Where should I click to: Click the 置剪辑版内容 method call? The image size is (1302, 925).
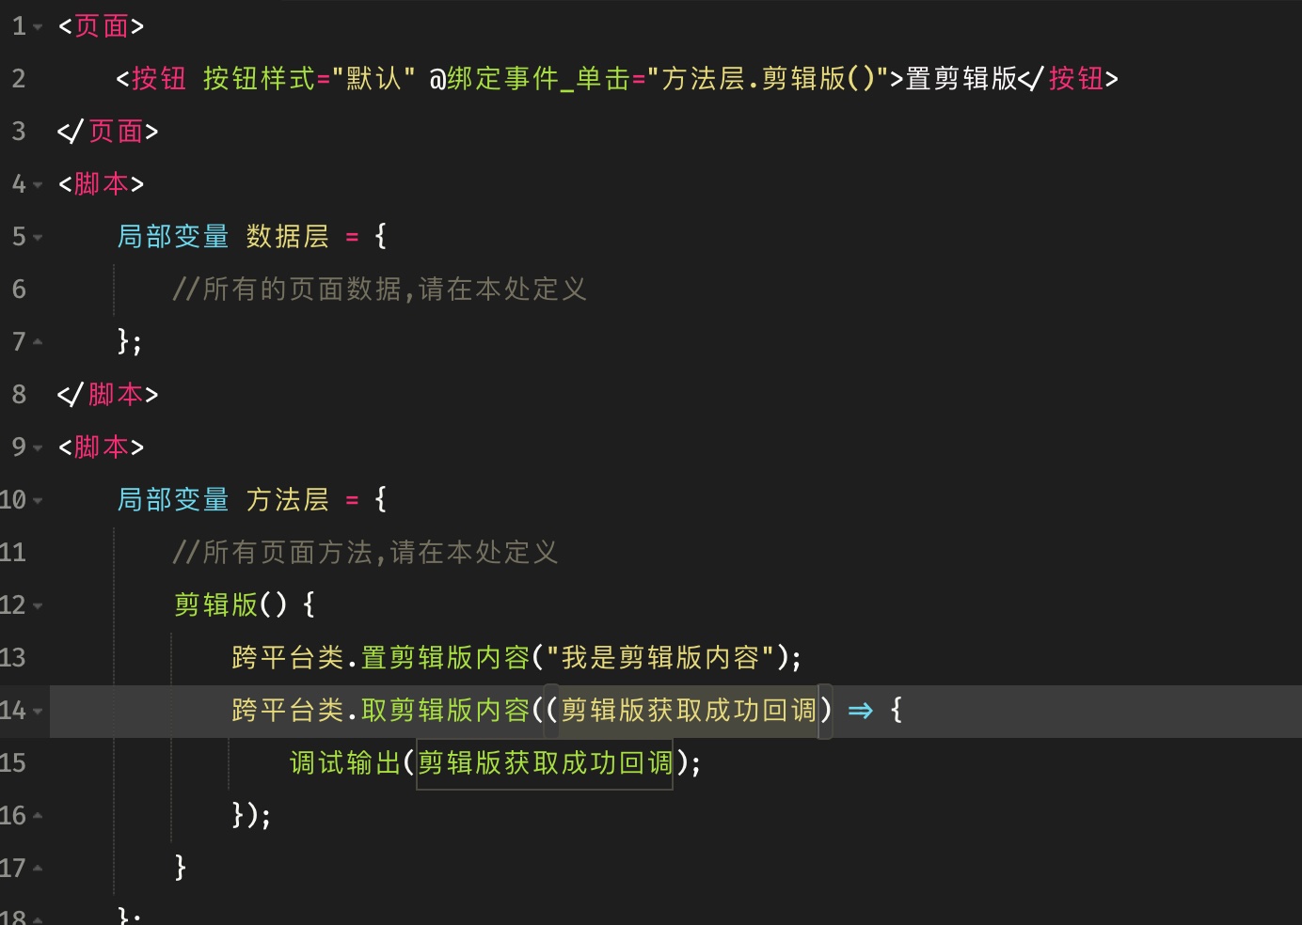[446, 658]
